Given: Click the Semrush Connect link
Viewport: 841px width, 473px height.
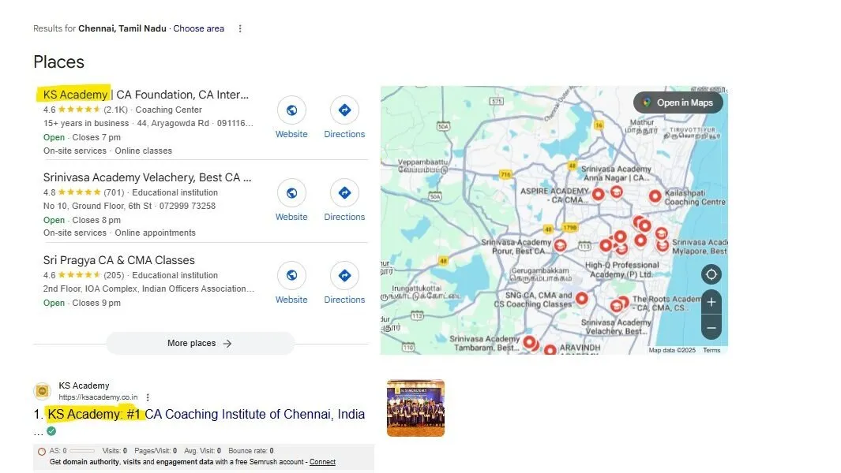Looking at the screenshot, I should [x=322, y=462].
